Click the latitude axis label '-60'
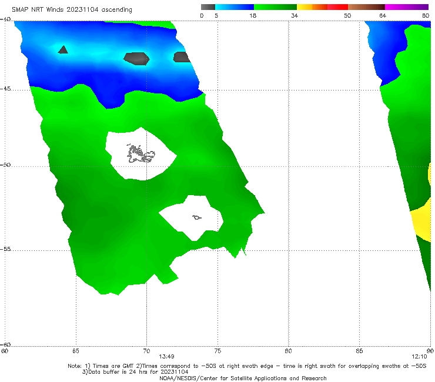The image size is (435, 382). tap(5, 344)
